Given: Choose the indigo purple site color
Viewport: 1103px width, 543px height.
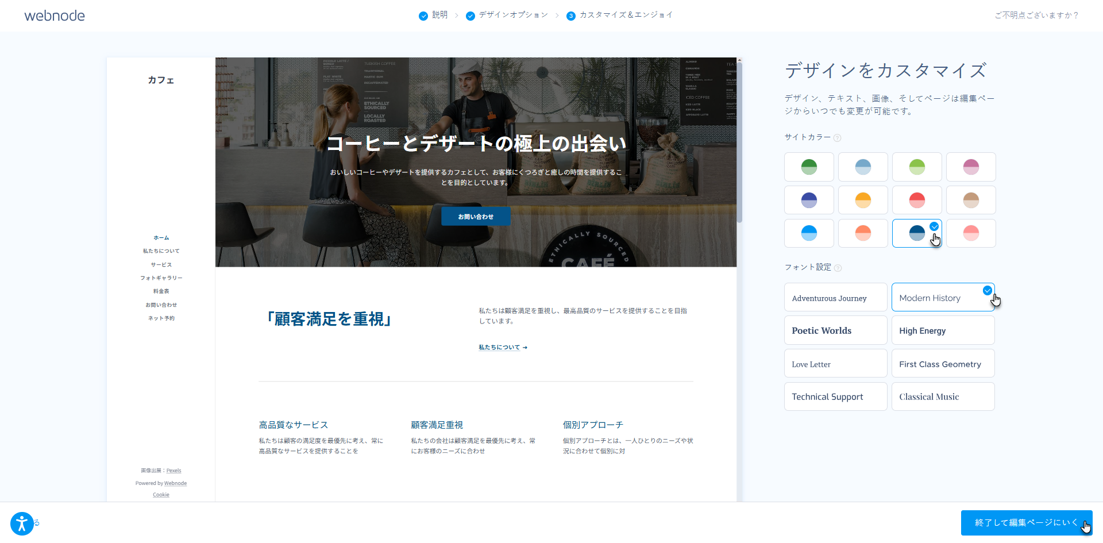Looking at the screenshot, I should point(809,200).
